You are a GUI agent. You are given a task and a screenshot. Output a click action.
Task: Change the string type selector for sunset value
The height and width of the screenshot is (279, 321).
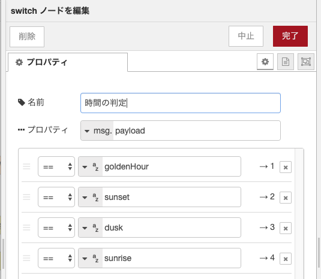click(90, 197)
